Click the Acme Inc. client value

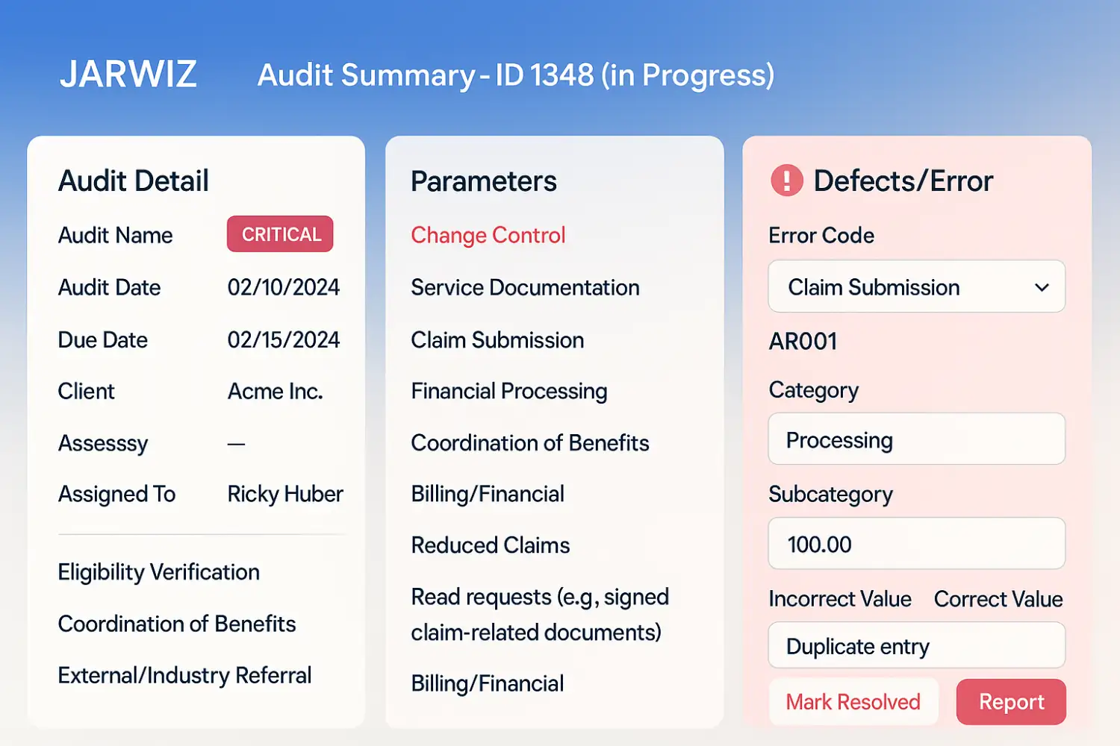[x=276, y=391]
